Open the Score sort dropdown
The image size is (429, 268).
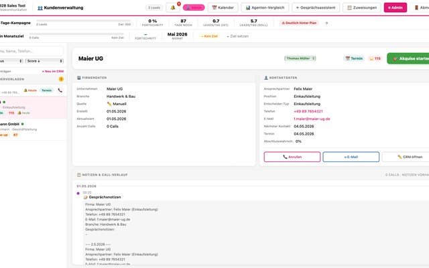44,61
